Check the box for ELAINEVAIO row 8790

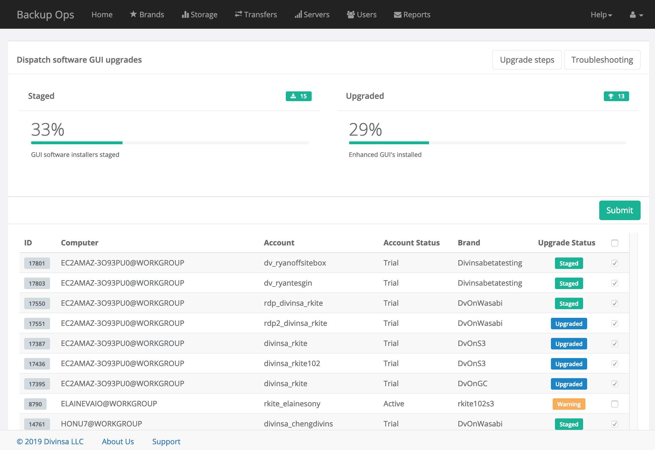tap(615, 404)
